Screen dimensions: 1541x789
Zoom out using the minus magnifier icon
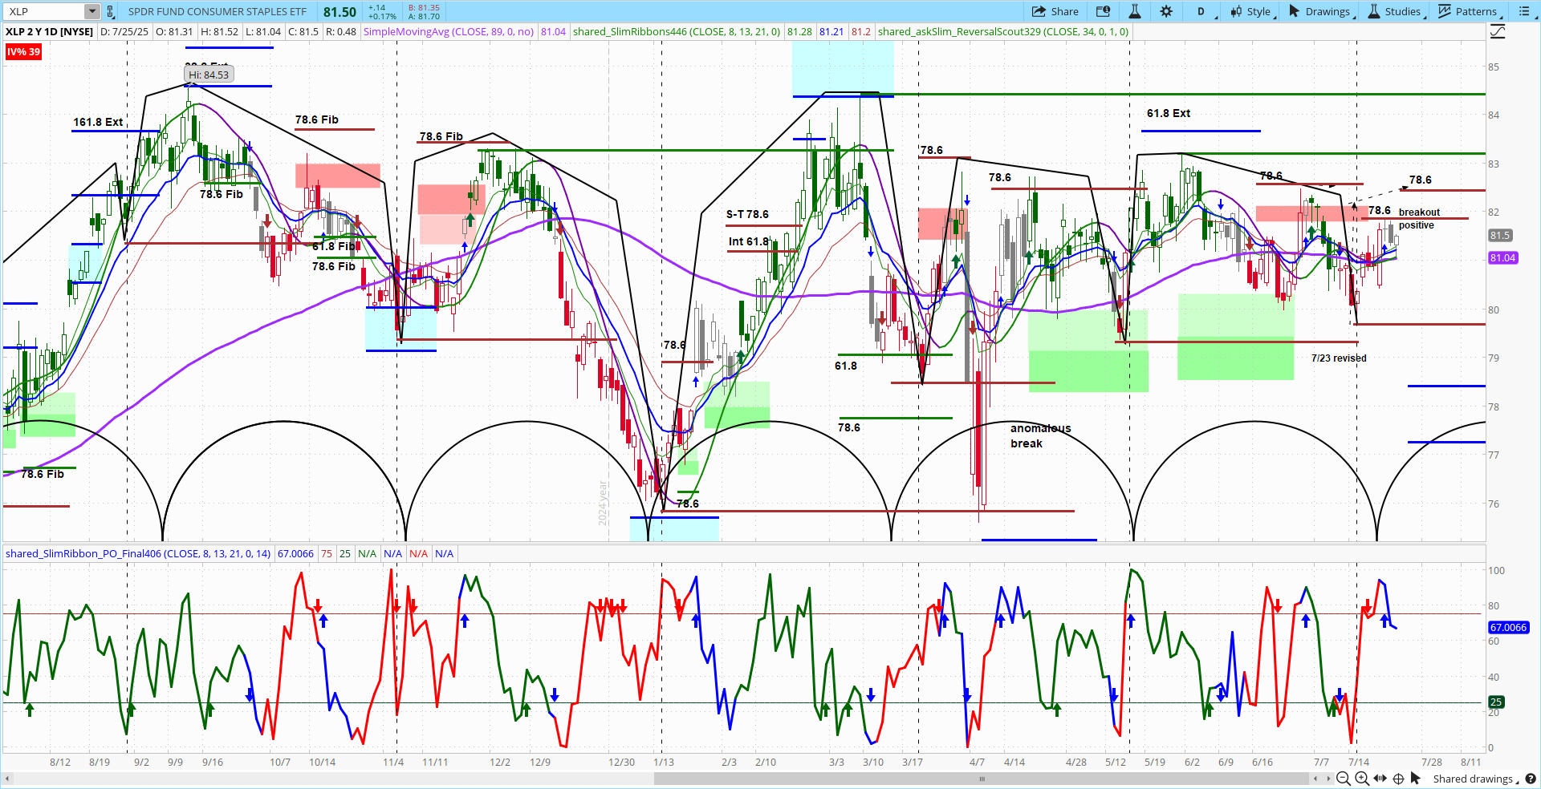1344,779
